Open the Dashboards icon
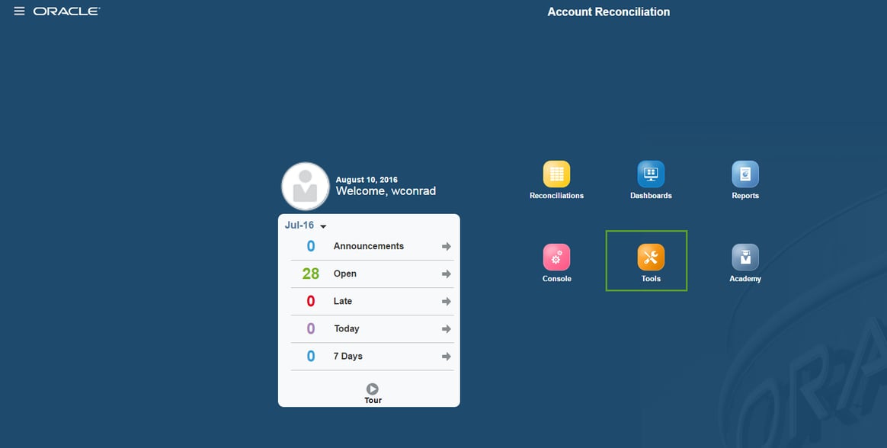 click(x=651, y=174)
